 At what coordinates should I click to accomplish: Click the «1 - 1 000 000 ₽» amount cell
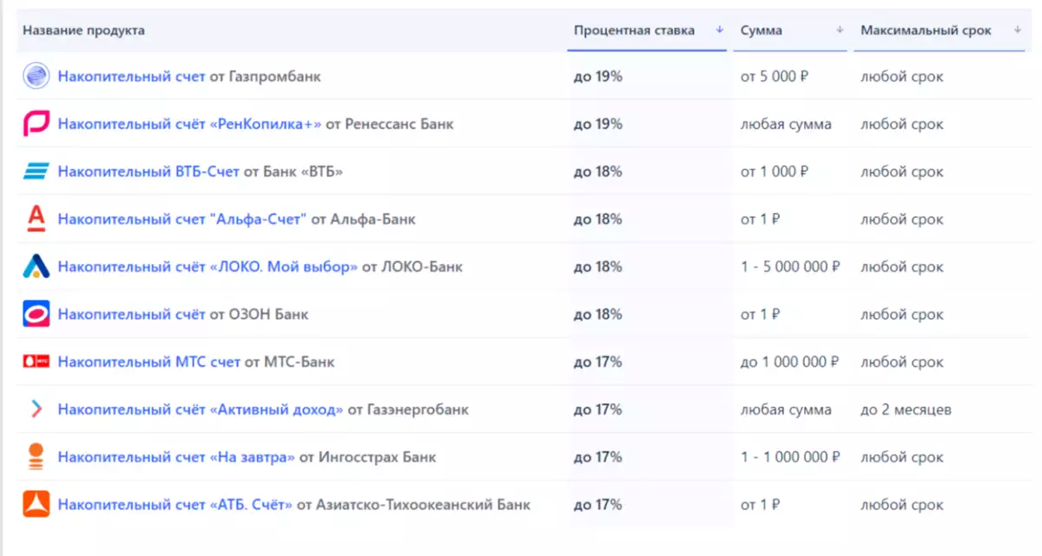790,457
